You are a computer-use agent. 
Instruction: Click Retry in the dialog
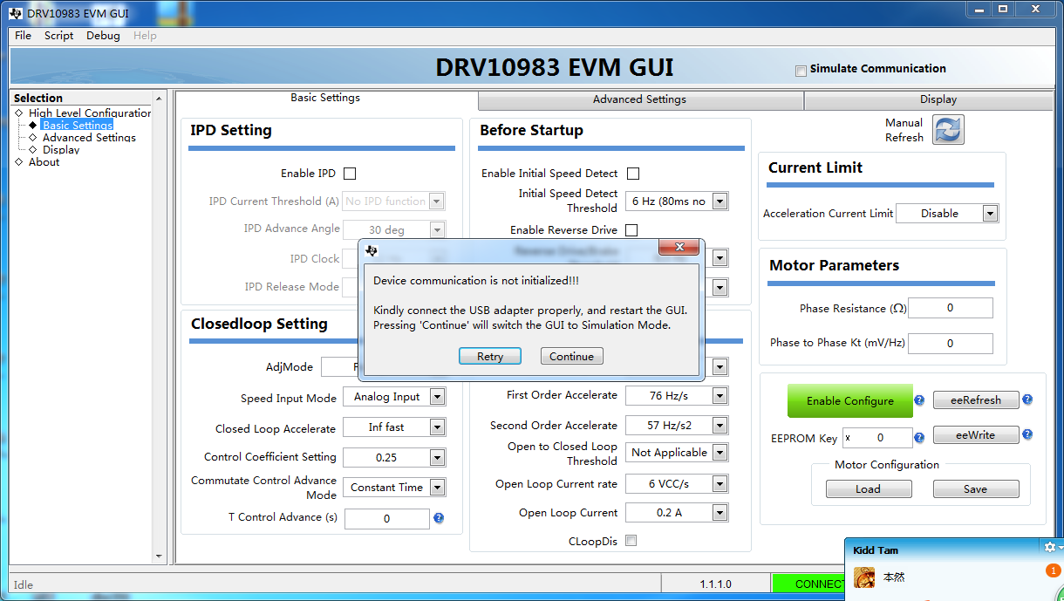pos(490,356)
